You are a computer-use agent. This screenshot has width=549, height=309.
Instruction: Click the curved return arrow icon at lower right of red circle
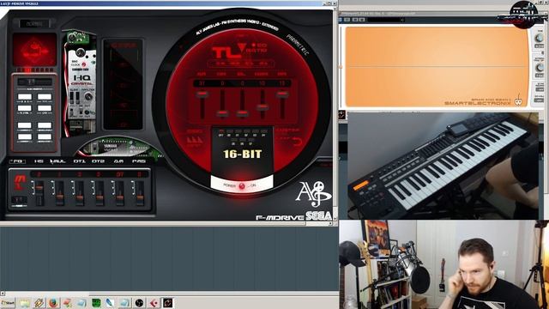pyautogui.click(x=297, y=141)
